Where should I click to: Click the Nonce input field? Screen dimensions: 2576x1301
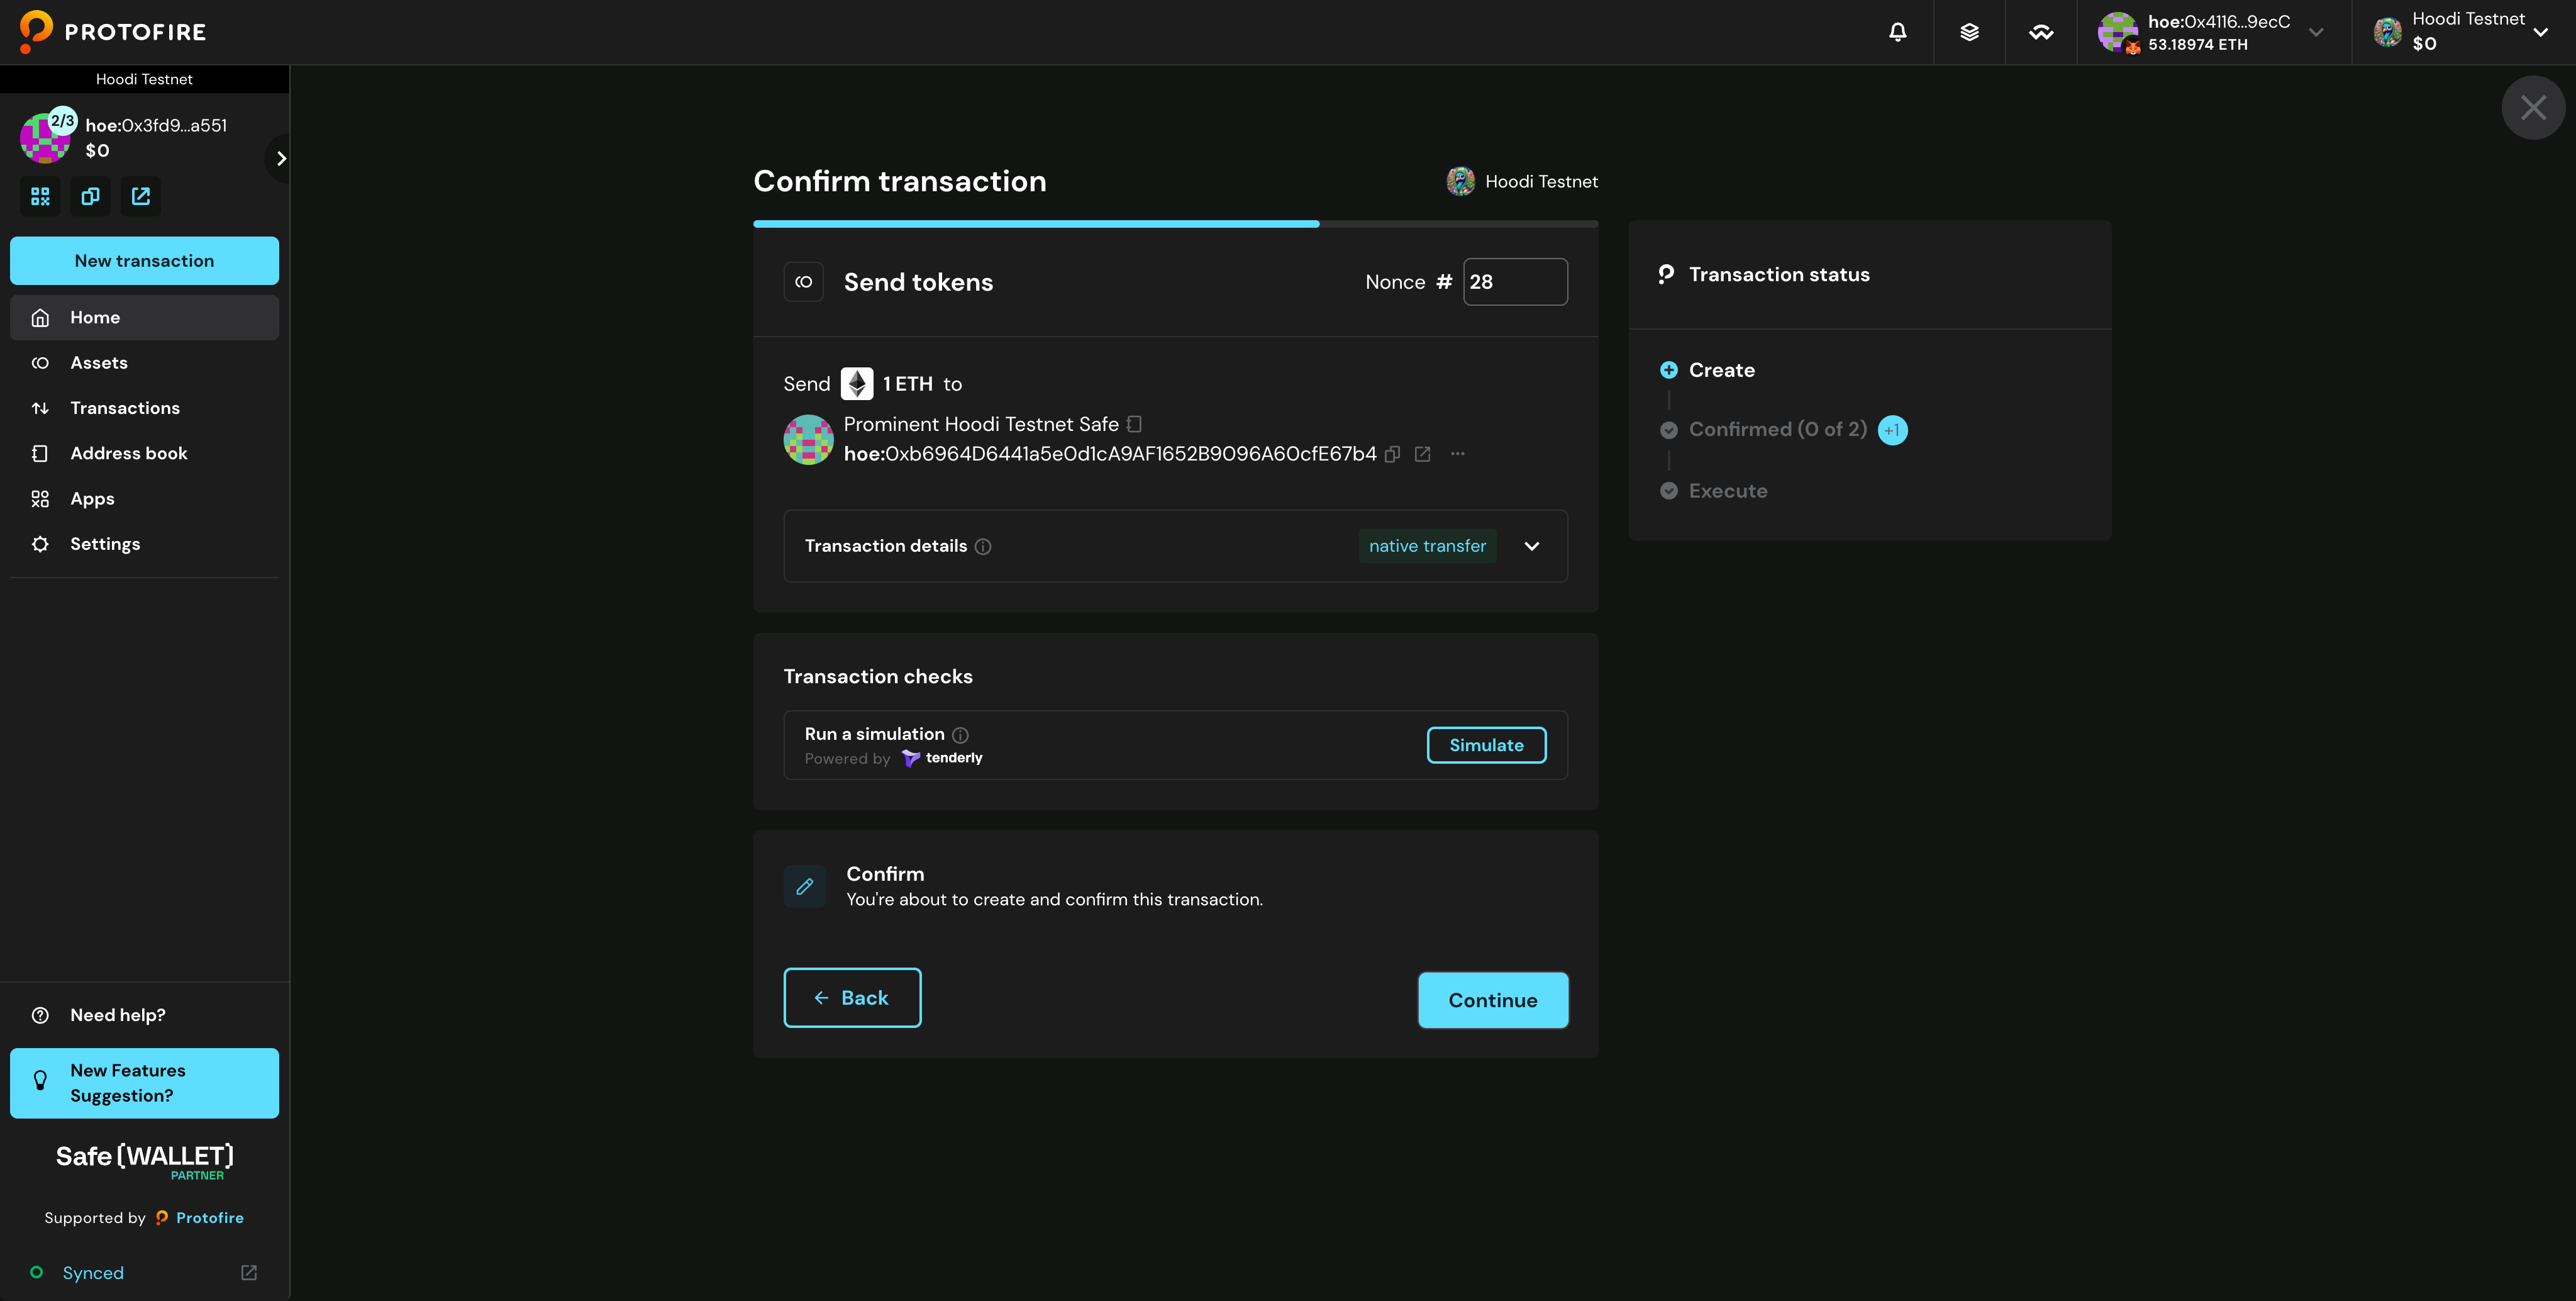[1514, 282]
